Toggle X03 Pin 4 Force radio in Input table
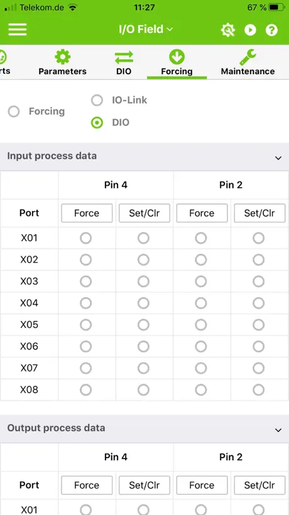289x515 pixels. tap(86, 281)
